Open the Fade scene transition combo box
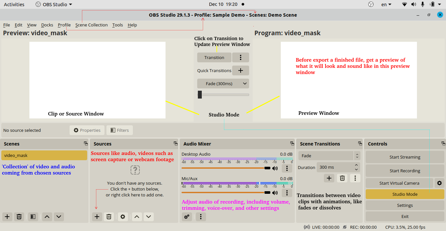The height and width of the screenshot is (231, 446). tap(329, 156)
